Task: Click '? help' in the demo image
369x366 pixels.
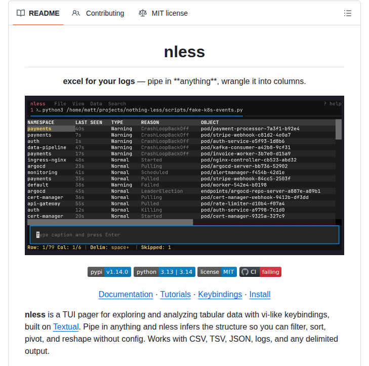Action: 332,104
